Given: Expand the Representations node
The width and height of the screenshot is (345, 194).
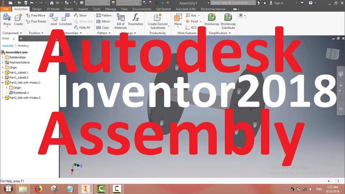Looking at the screenshot, I should click(x=3, y=63).
